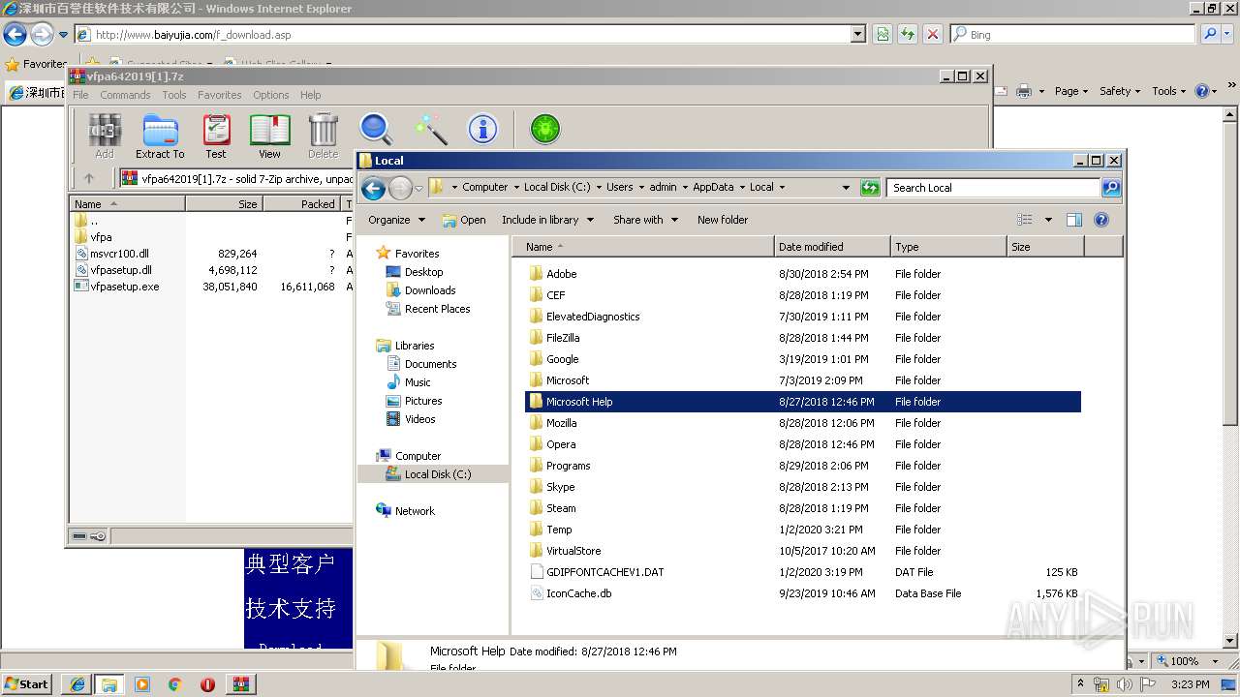The height and width of the screenshot is (697, 1240).
Task: Open the Info icon in WinRAR toolbar
Action: 482,129
